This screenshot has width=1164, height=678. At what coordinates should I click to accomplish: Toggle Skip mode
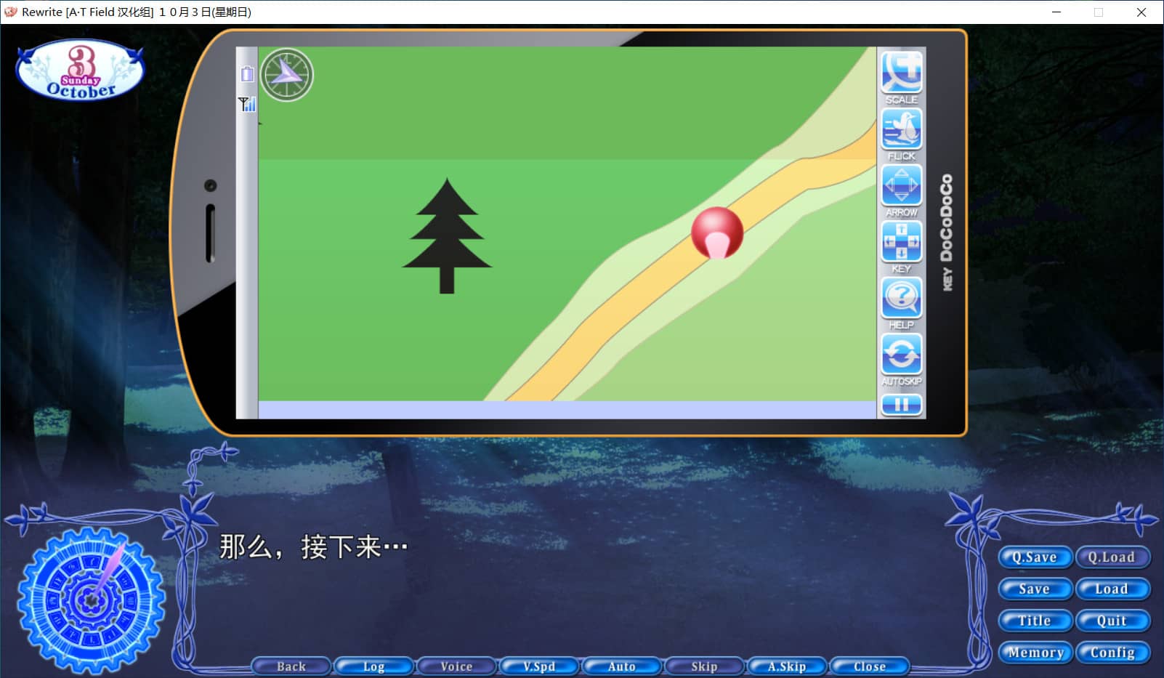click(704, 666)
